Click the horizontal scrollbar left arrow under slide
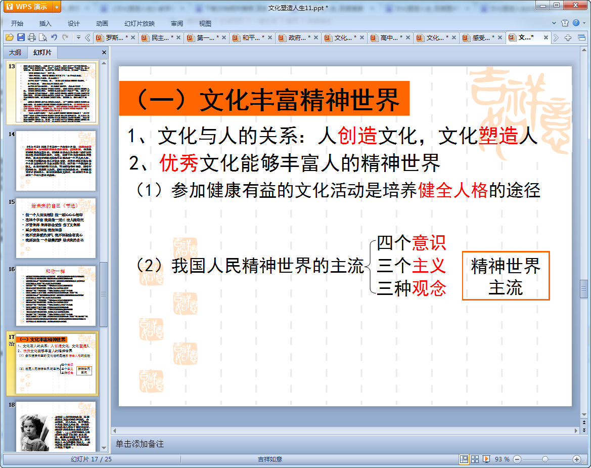Image resolution: width=591 pixels, height=468 pixels. [x=115, y=430]
